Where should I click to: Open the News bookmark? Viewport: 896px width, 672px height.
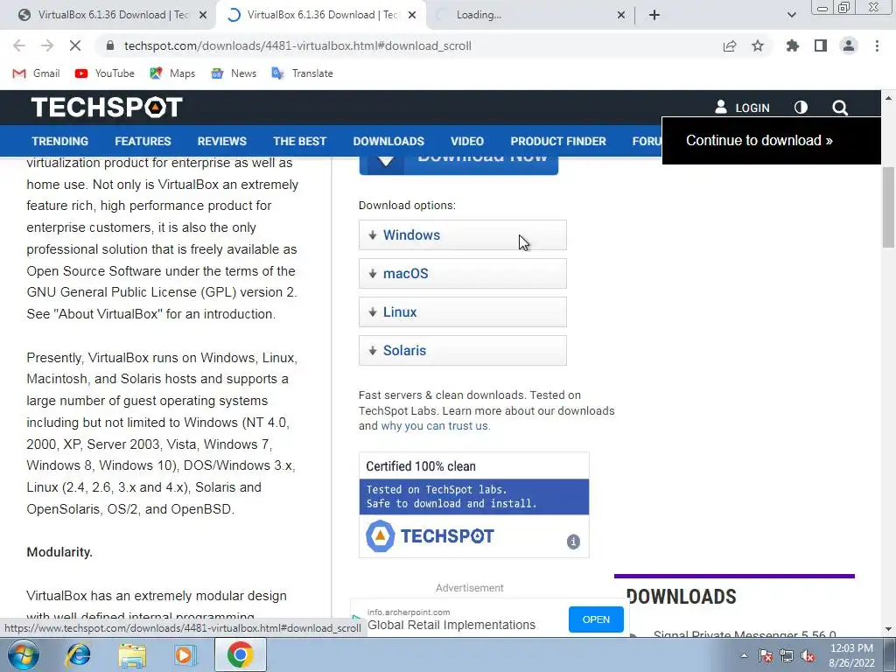(234, 73)
